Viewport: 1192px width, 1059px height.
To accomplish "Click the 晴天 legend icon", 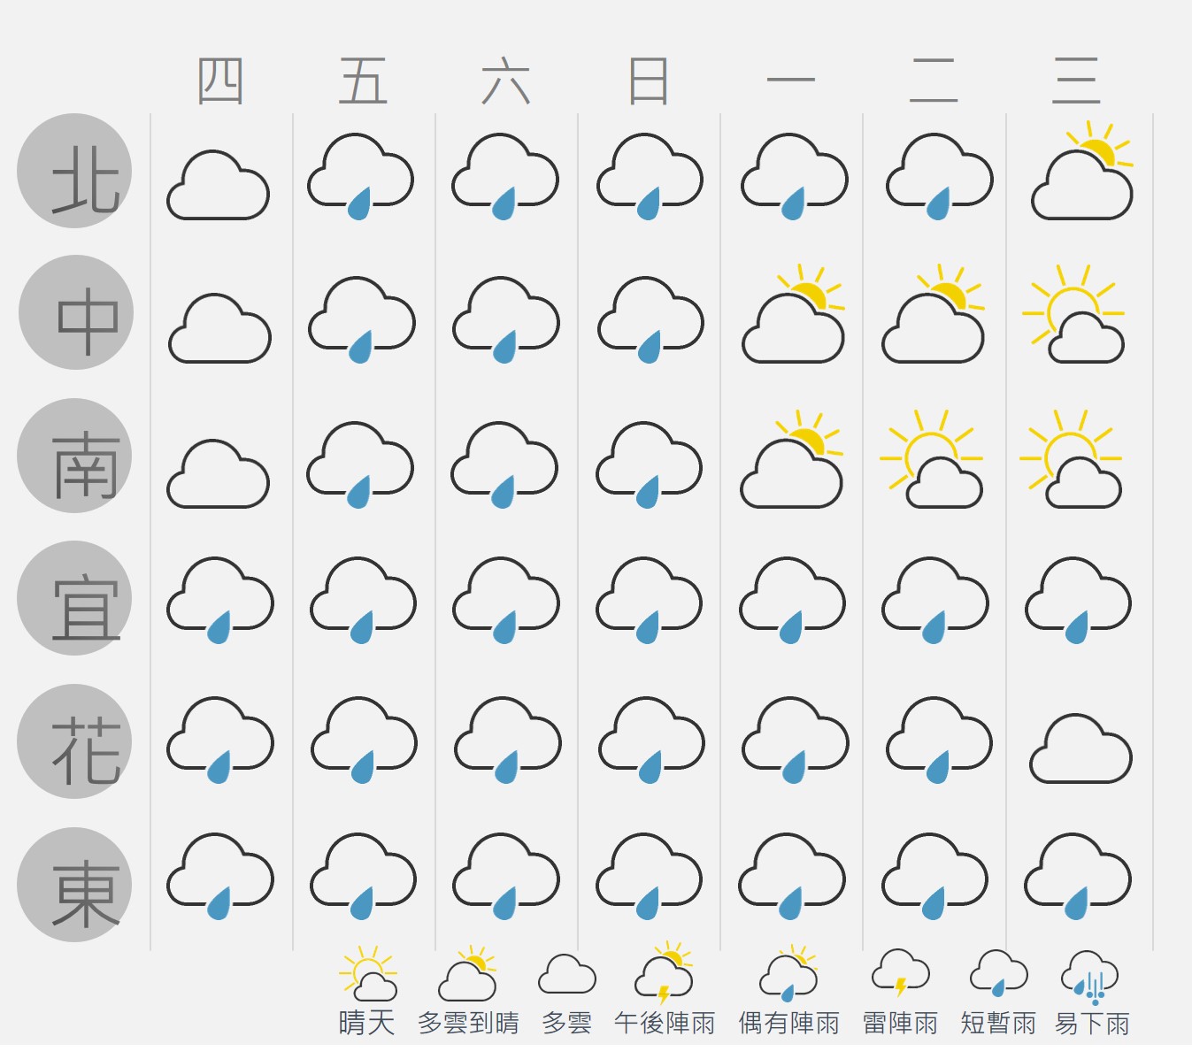I will pos(368,973).
